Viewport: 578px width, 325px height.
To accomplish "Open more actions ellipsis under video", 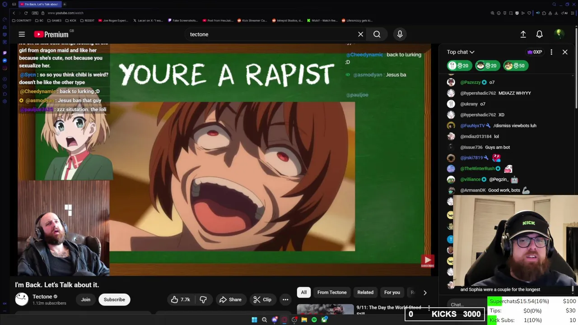I will click(x=285, y=299).
